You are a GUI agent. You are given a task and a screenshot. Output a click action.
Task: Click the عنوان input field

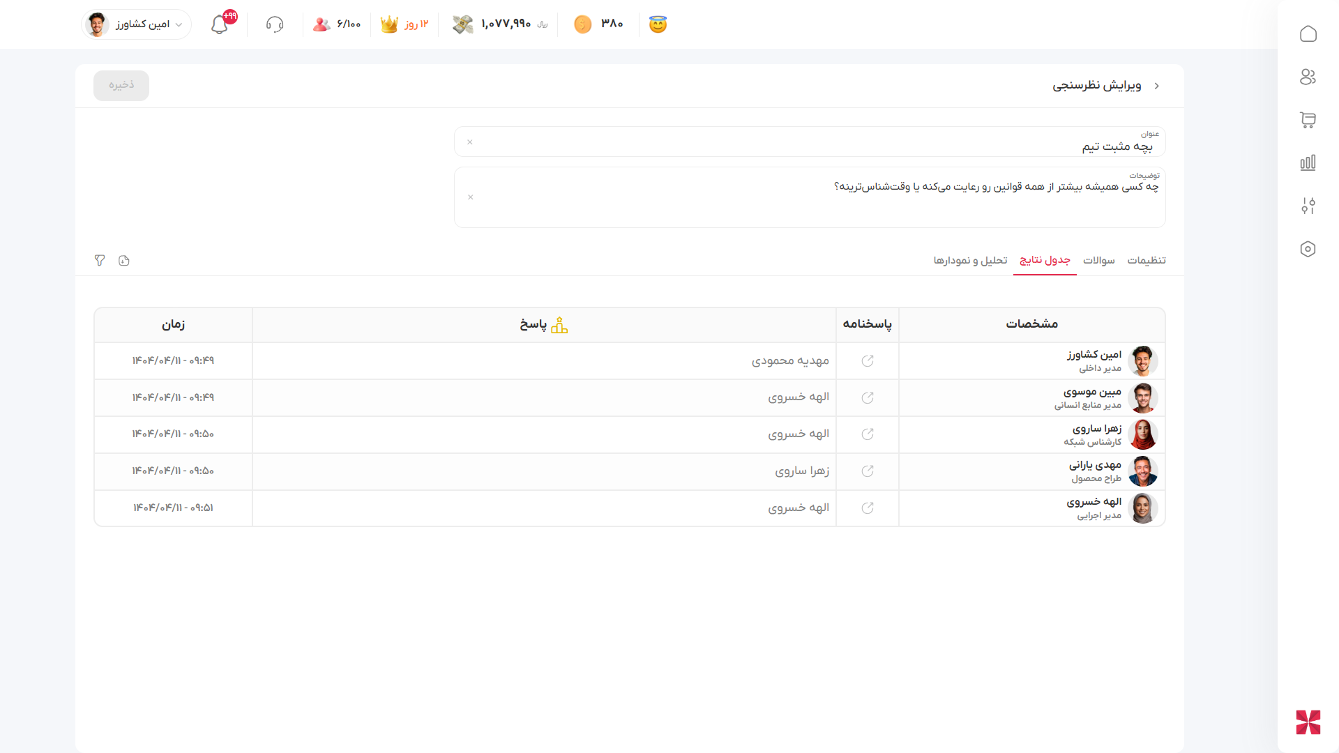click(810, 142)
